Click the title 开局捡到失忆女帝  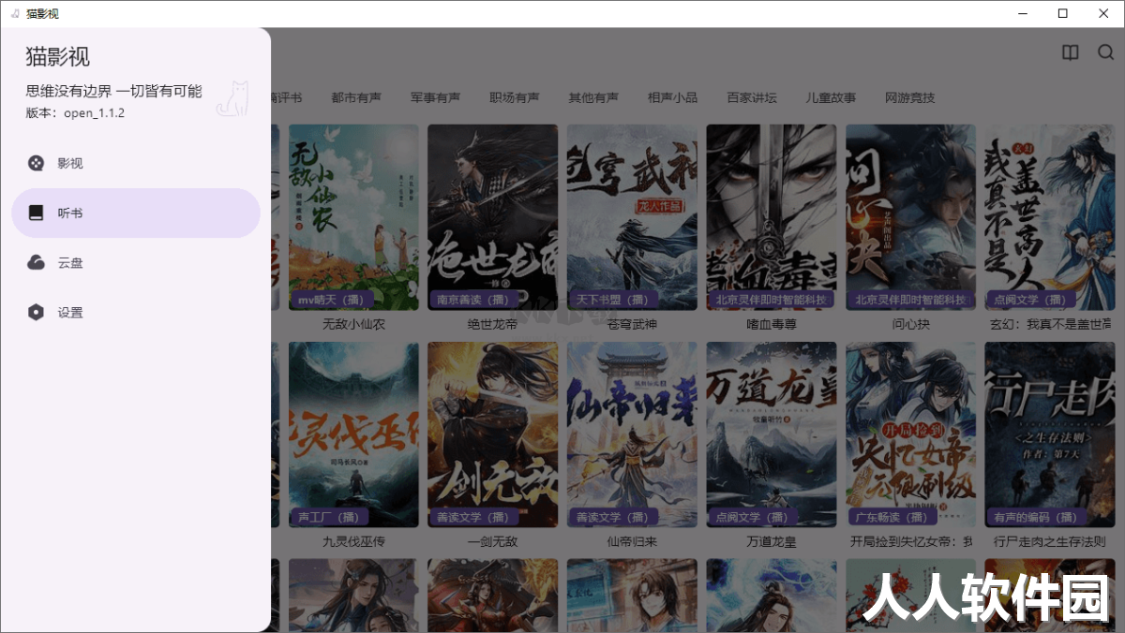coord(910,541)
